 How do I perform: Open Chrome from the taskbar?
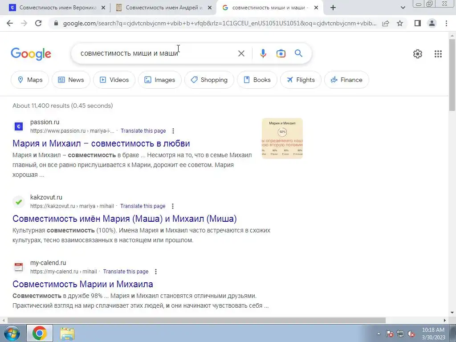40,333
